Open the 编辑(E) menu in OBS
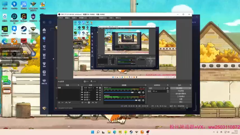Image resolution: width=240 pixels, height=135 pixels. point(67,18)
